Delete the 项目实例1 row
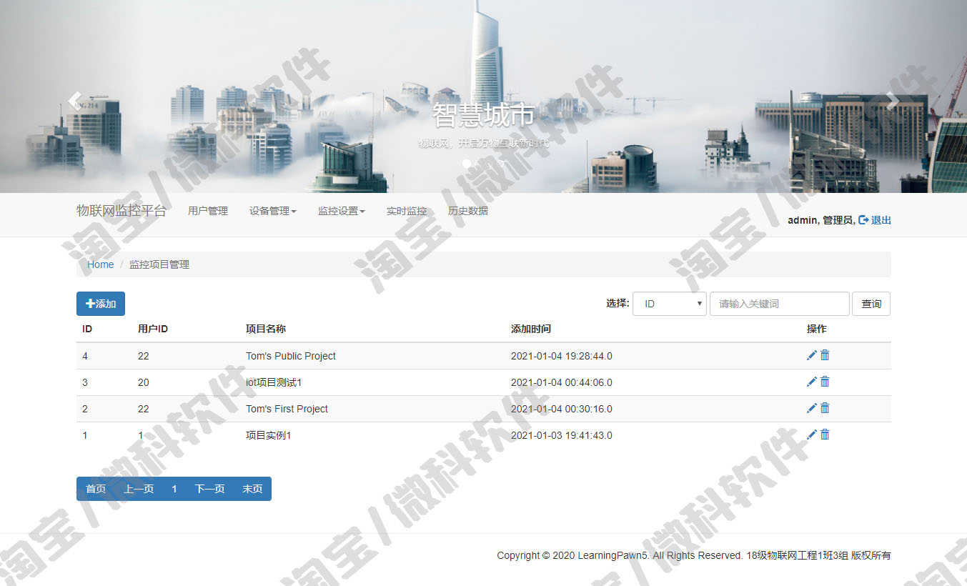Image resolution: width=967 pixels, height=586 pixels. pyautogui.click(x=825, y=434)
